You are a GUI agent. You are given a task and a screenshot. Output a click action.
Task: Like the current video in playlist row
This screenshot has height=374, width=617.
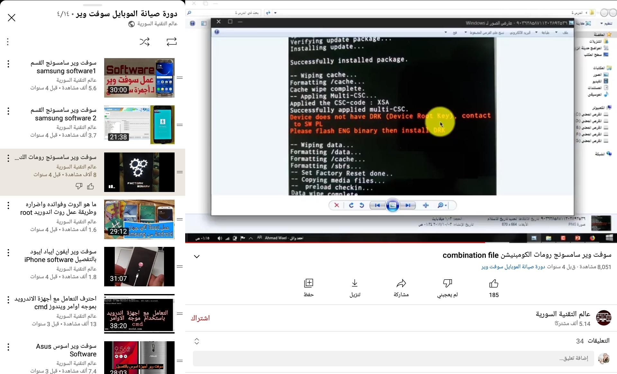click(x=91, y=186)
